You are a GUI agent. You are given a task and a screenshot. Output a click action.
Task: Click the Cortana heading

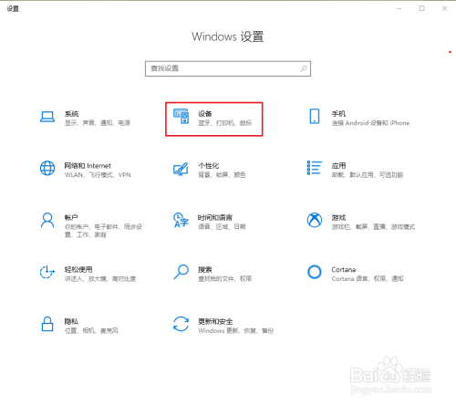tap(344, 269)
